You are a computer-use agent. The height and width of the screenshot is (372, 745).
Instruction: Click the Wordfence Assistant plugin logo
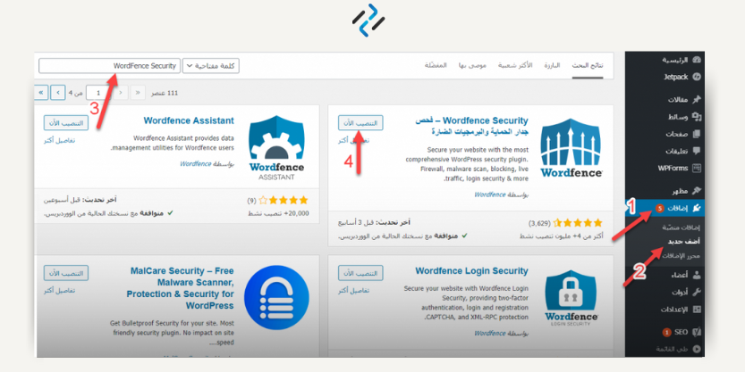pyautogui.click(x=276, y=147)
